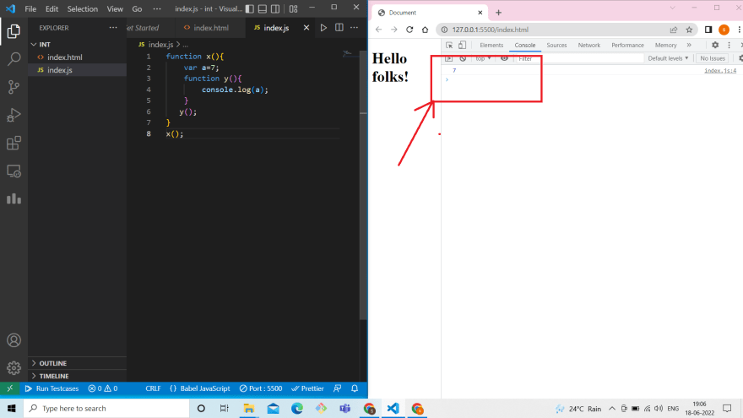The width and height of the screenshot is (743, 418).
Task: Open the Selection menu
Action: [x=83, y=9]
